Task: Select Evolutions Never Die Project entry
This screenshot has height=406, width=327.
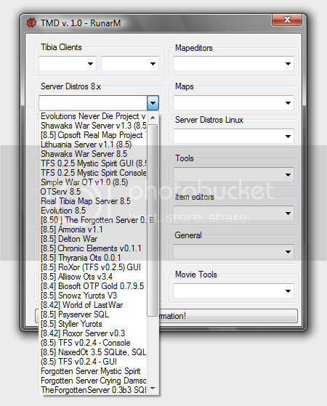Action: (x=93, y=116)
